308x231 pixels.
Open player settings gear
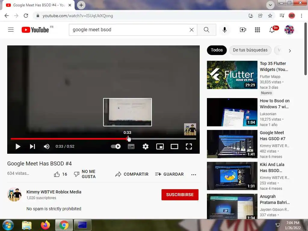[x=146, y=146]
